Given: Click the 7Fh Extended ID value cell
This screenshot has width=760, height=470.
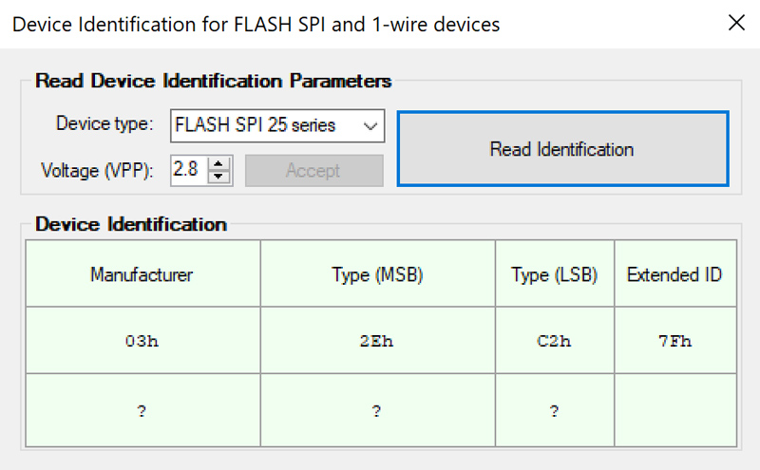Looking at the screenshot, I should tap(674, 341).
